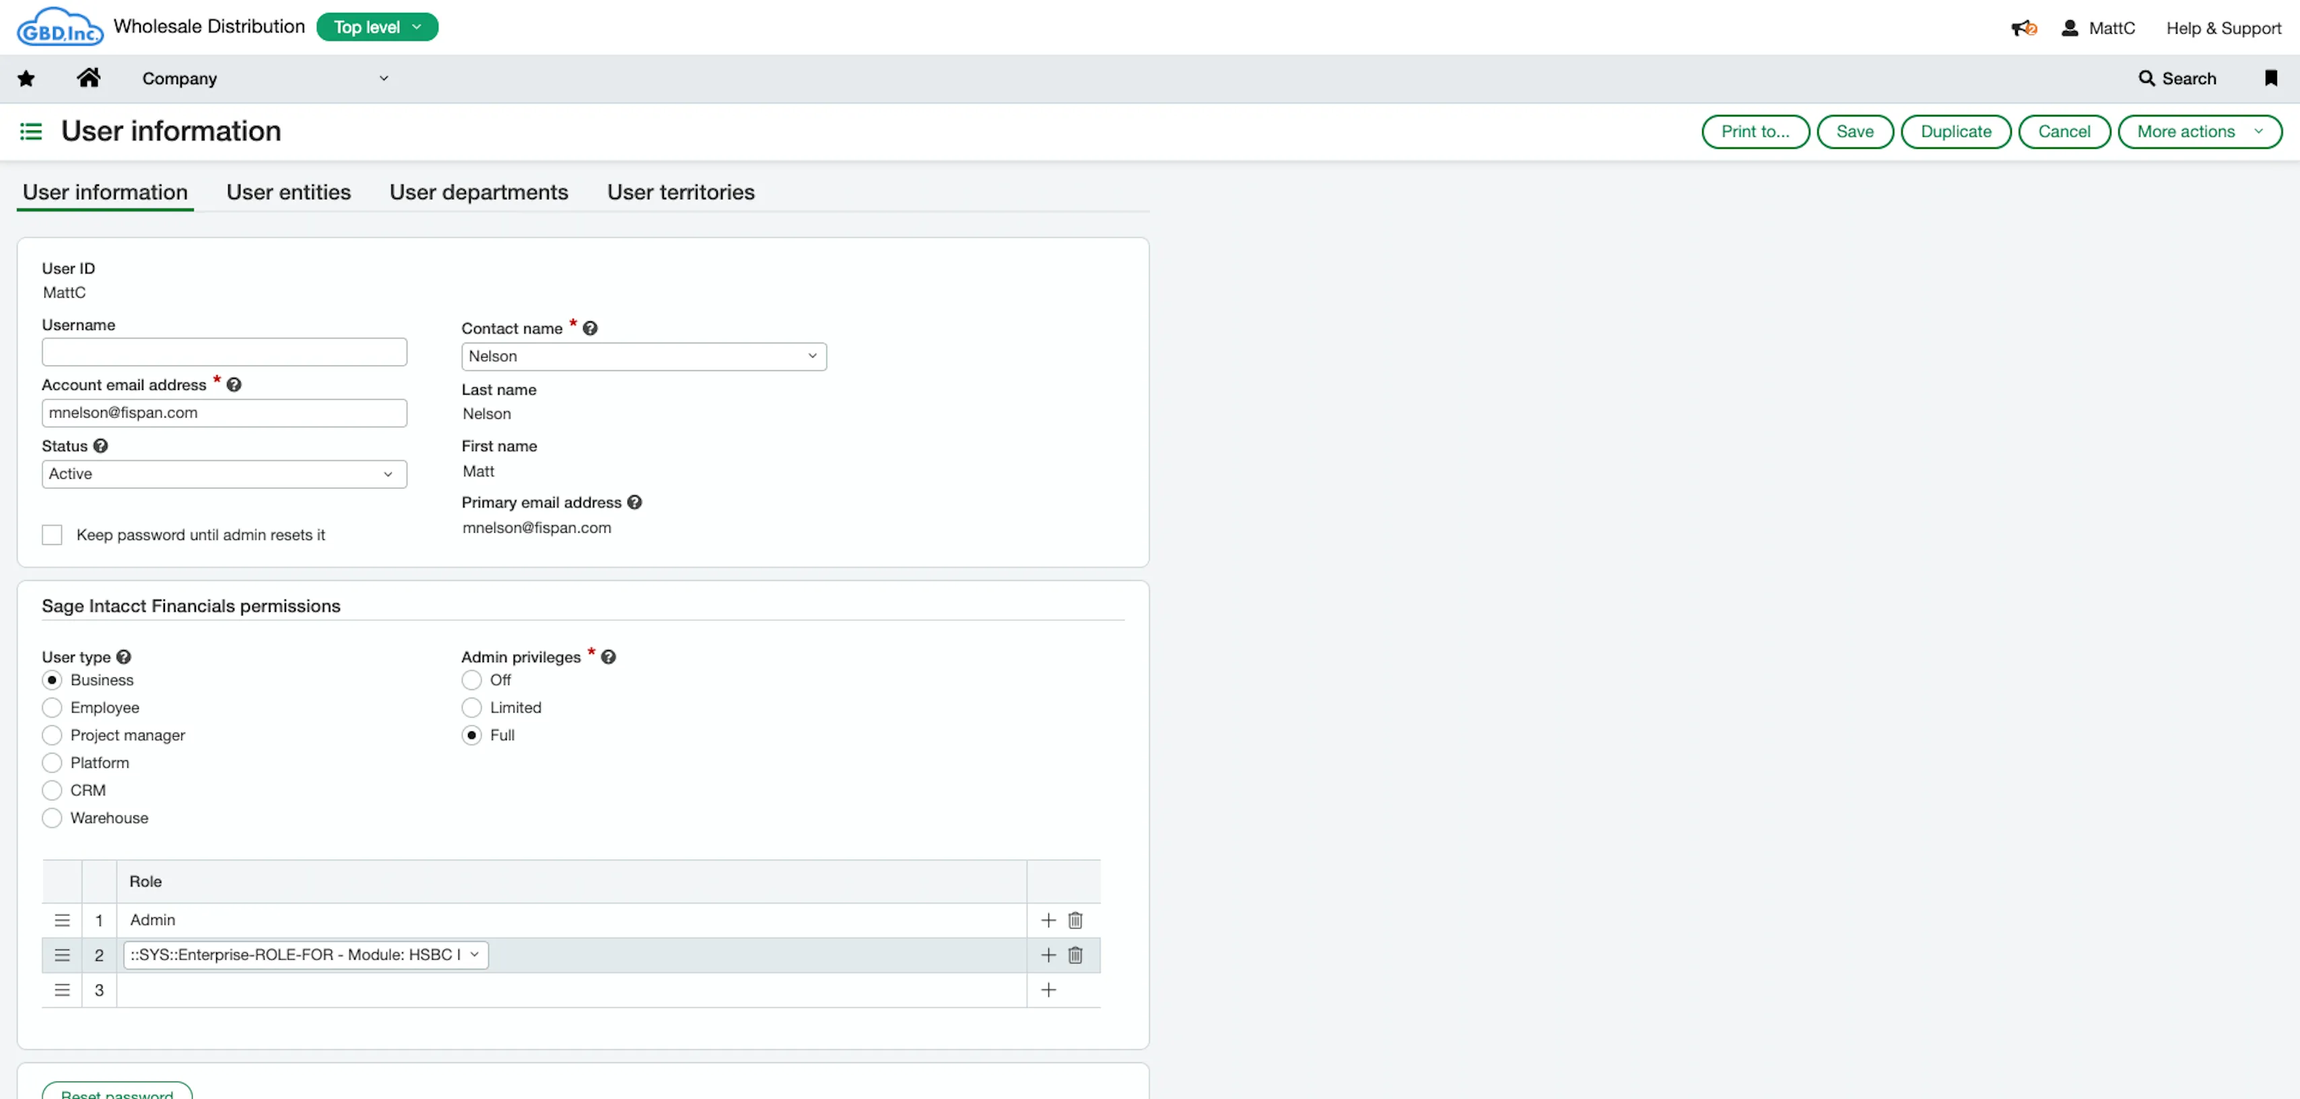Screen dimensions: 2300x1099
Task: Open Top level entity dropdown
Action: click(x=377, y=27)
